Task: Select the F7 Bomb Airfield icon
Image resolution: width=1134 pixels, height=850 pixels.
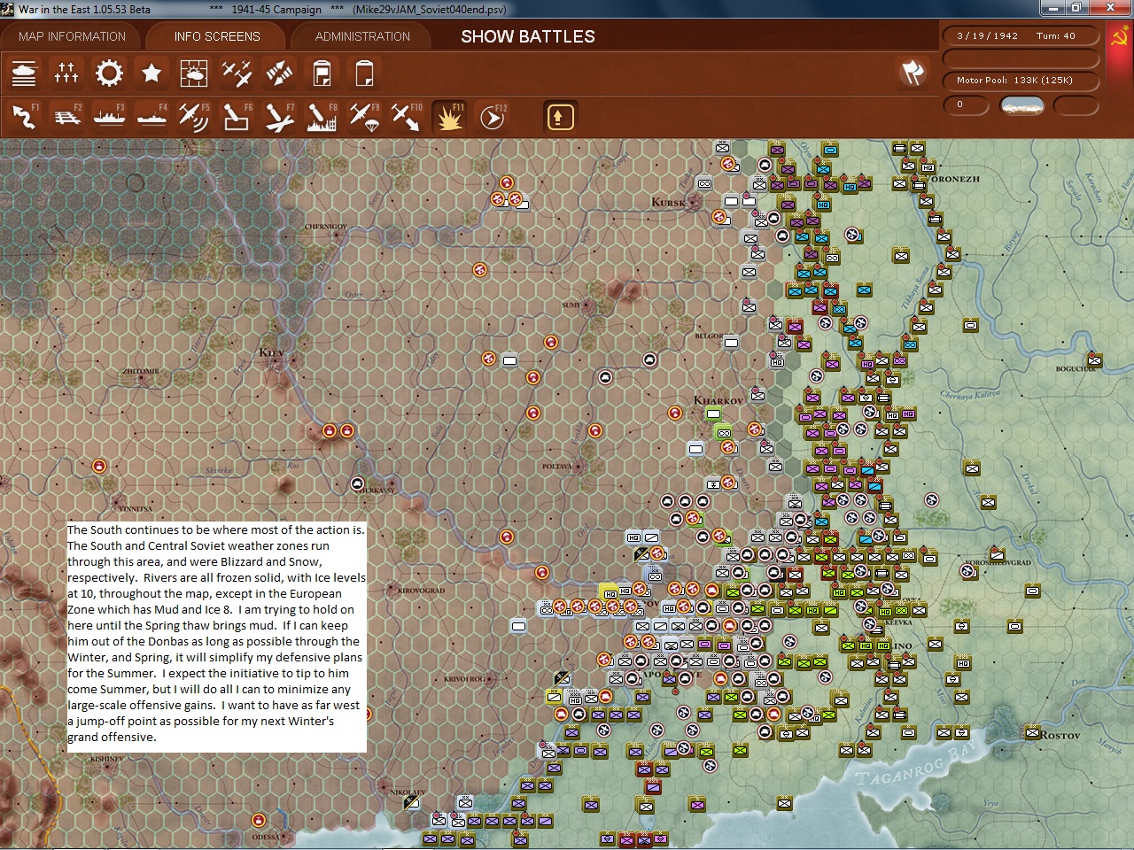Action: [279, 116]
